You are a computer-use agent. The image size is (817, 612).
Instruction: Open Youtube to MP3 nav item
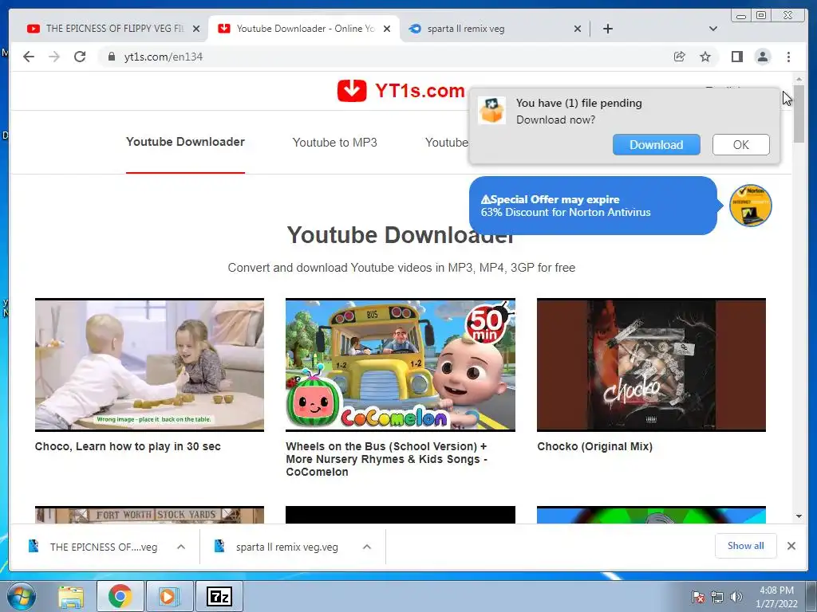click(334, 143)
